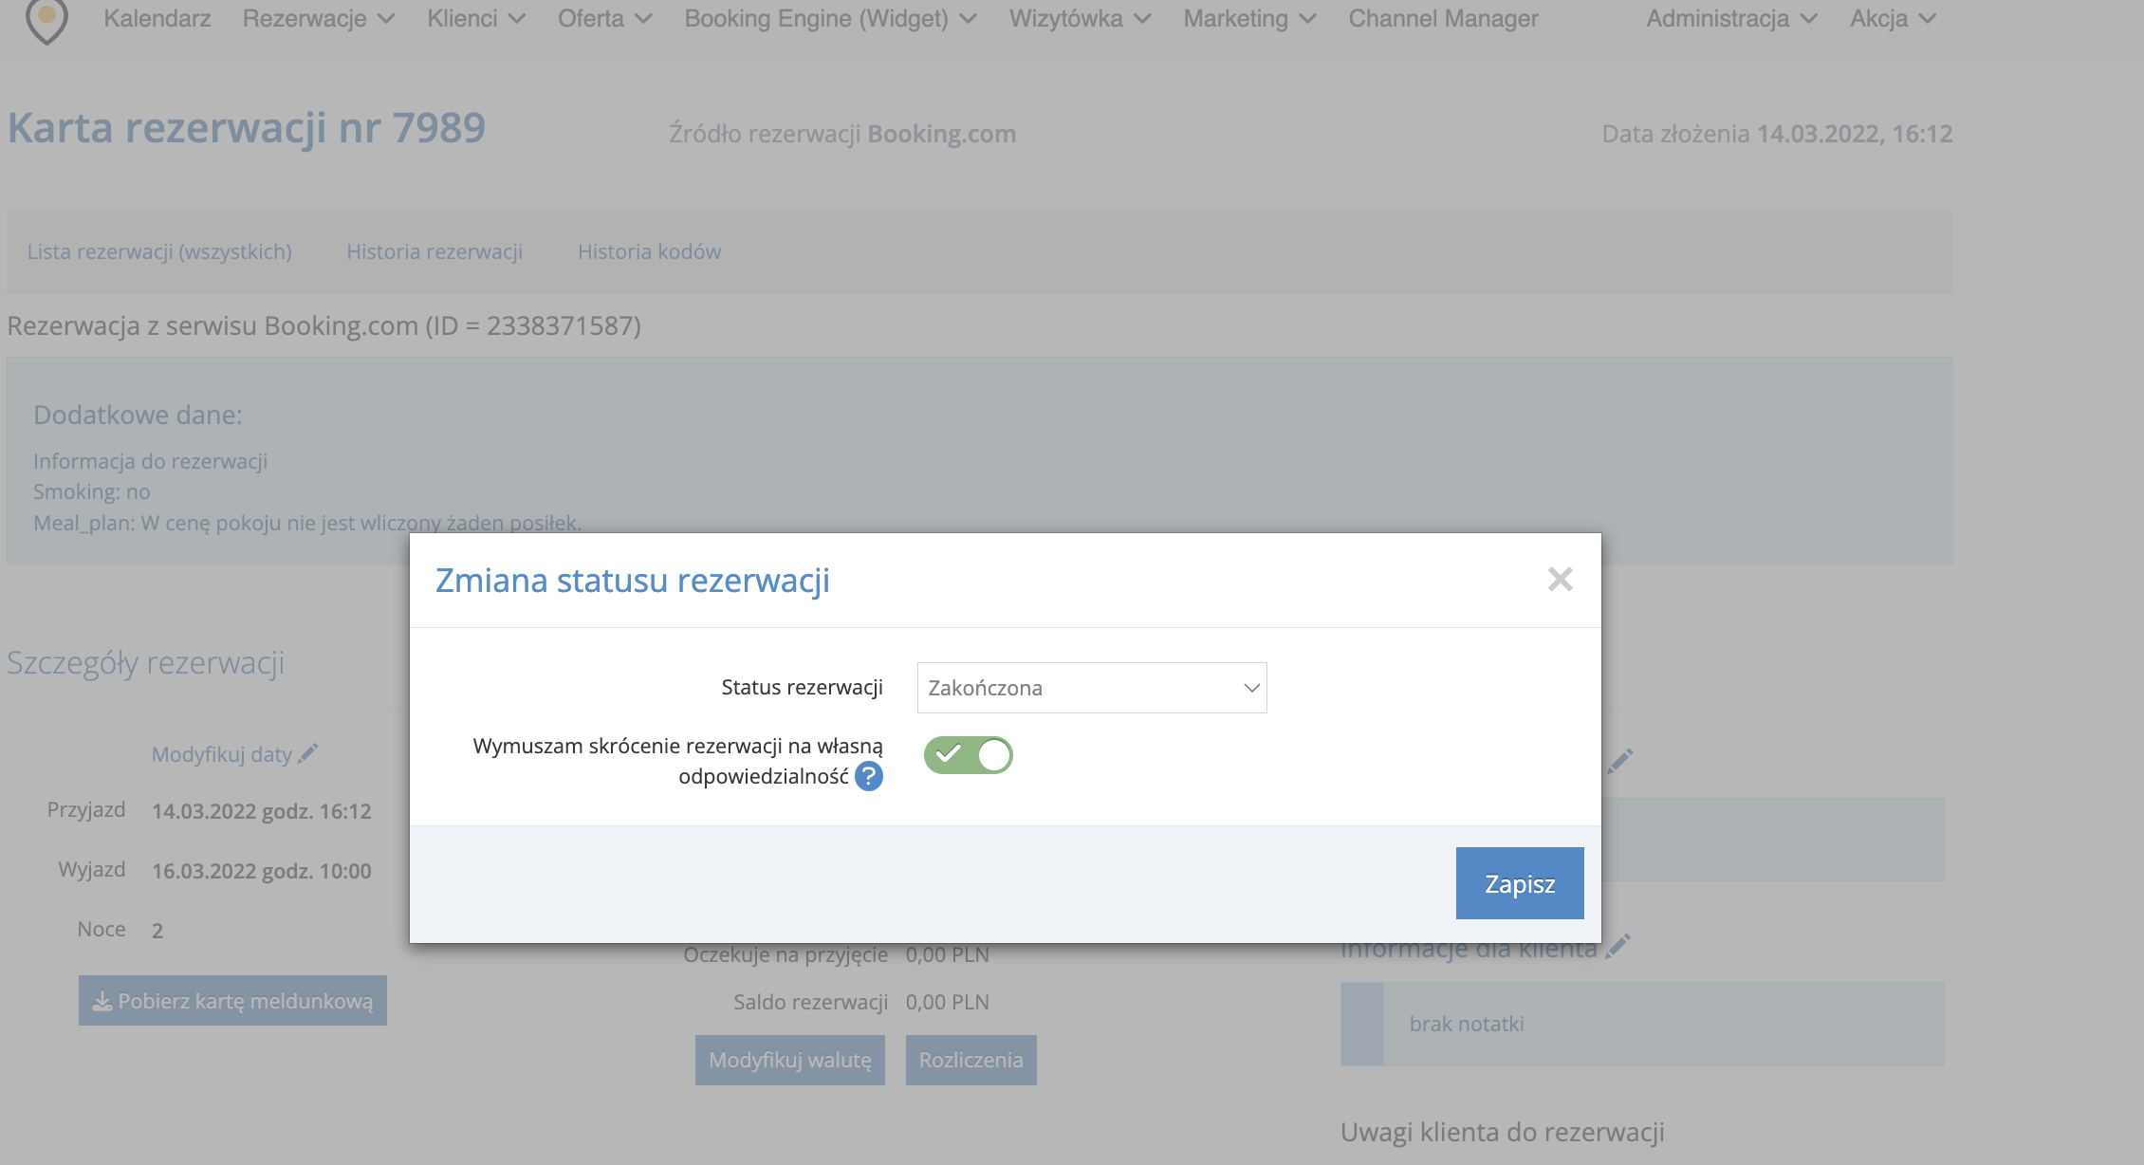Open Historia rezerwacji link

coord(434,251)
